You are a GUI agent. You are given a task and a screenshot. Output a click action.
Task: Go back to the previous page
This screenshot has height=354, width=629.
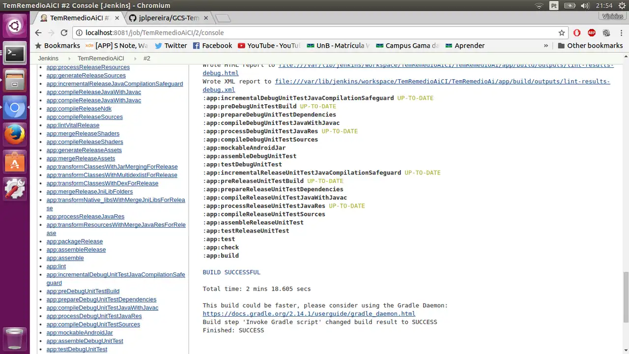pos(38,32)
